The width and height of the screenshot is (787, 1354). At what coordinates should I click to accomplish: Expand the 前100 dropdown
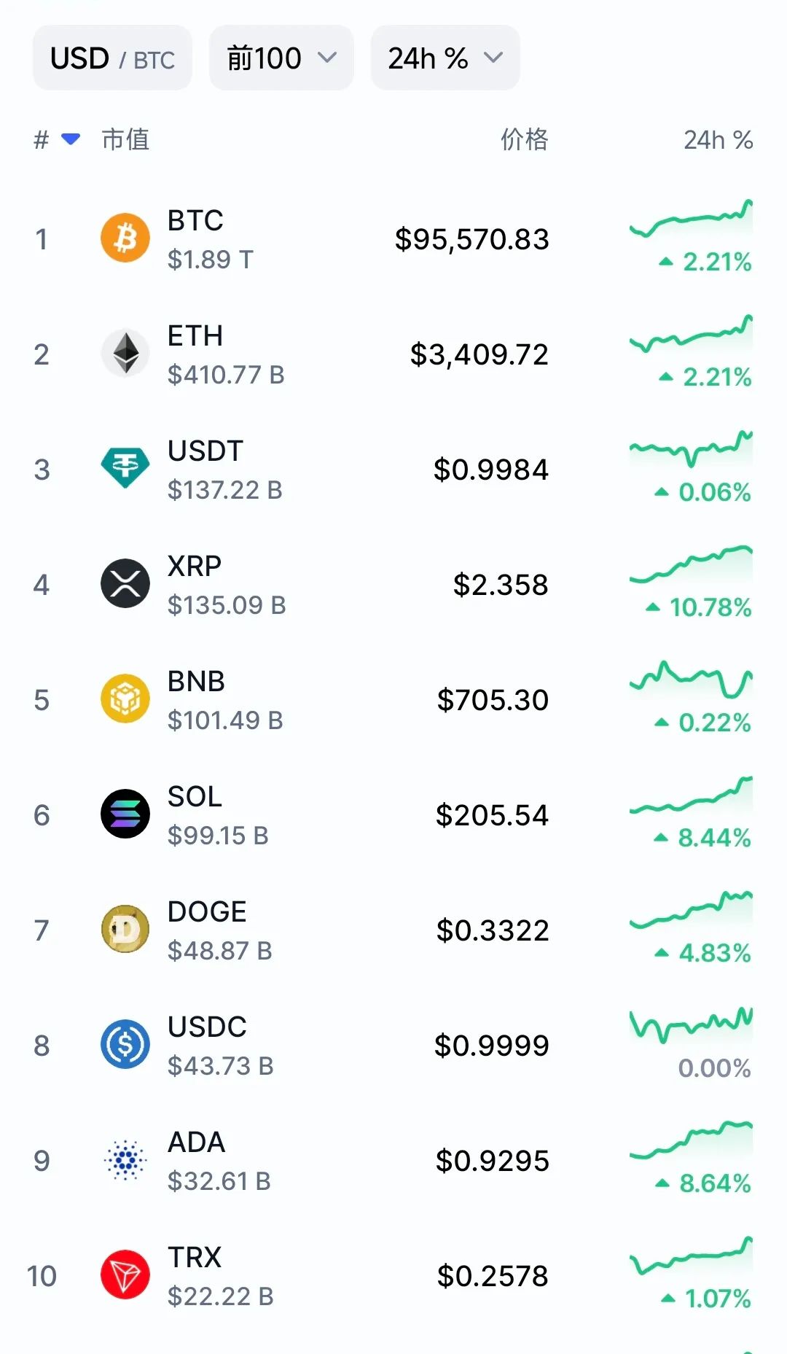pos(281,58)
